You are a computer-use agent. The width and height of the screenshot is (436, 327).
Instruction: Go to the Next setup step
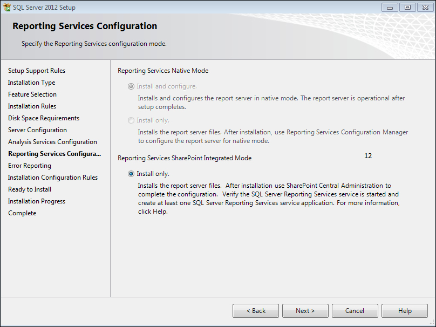pos(305,311)
